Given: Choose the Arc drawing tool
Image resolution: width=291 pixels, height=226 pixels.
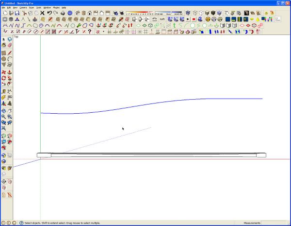Looking at the screenshot, I should (10, 59).
